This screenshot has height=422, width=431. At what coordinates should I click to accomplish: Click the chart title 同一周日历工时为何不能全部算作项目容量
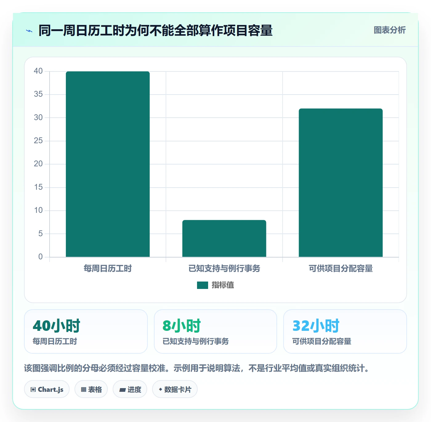(x=155, y=30)
